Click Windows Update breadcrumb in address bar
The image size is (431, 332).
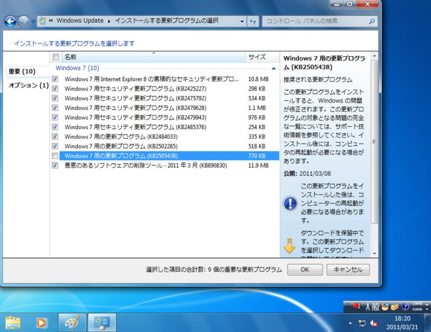[80, 21]
